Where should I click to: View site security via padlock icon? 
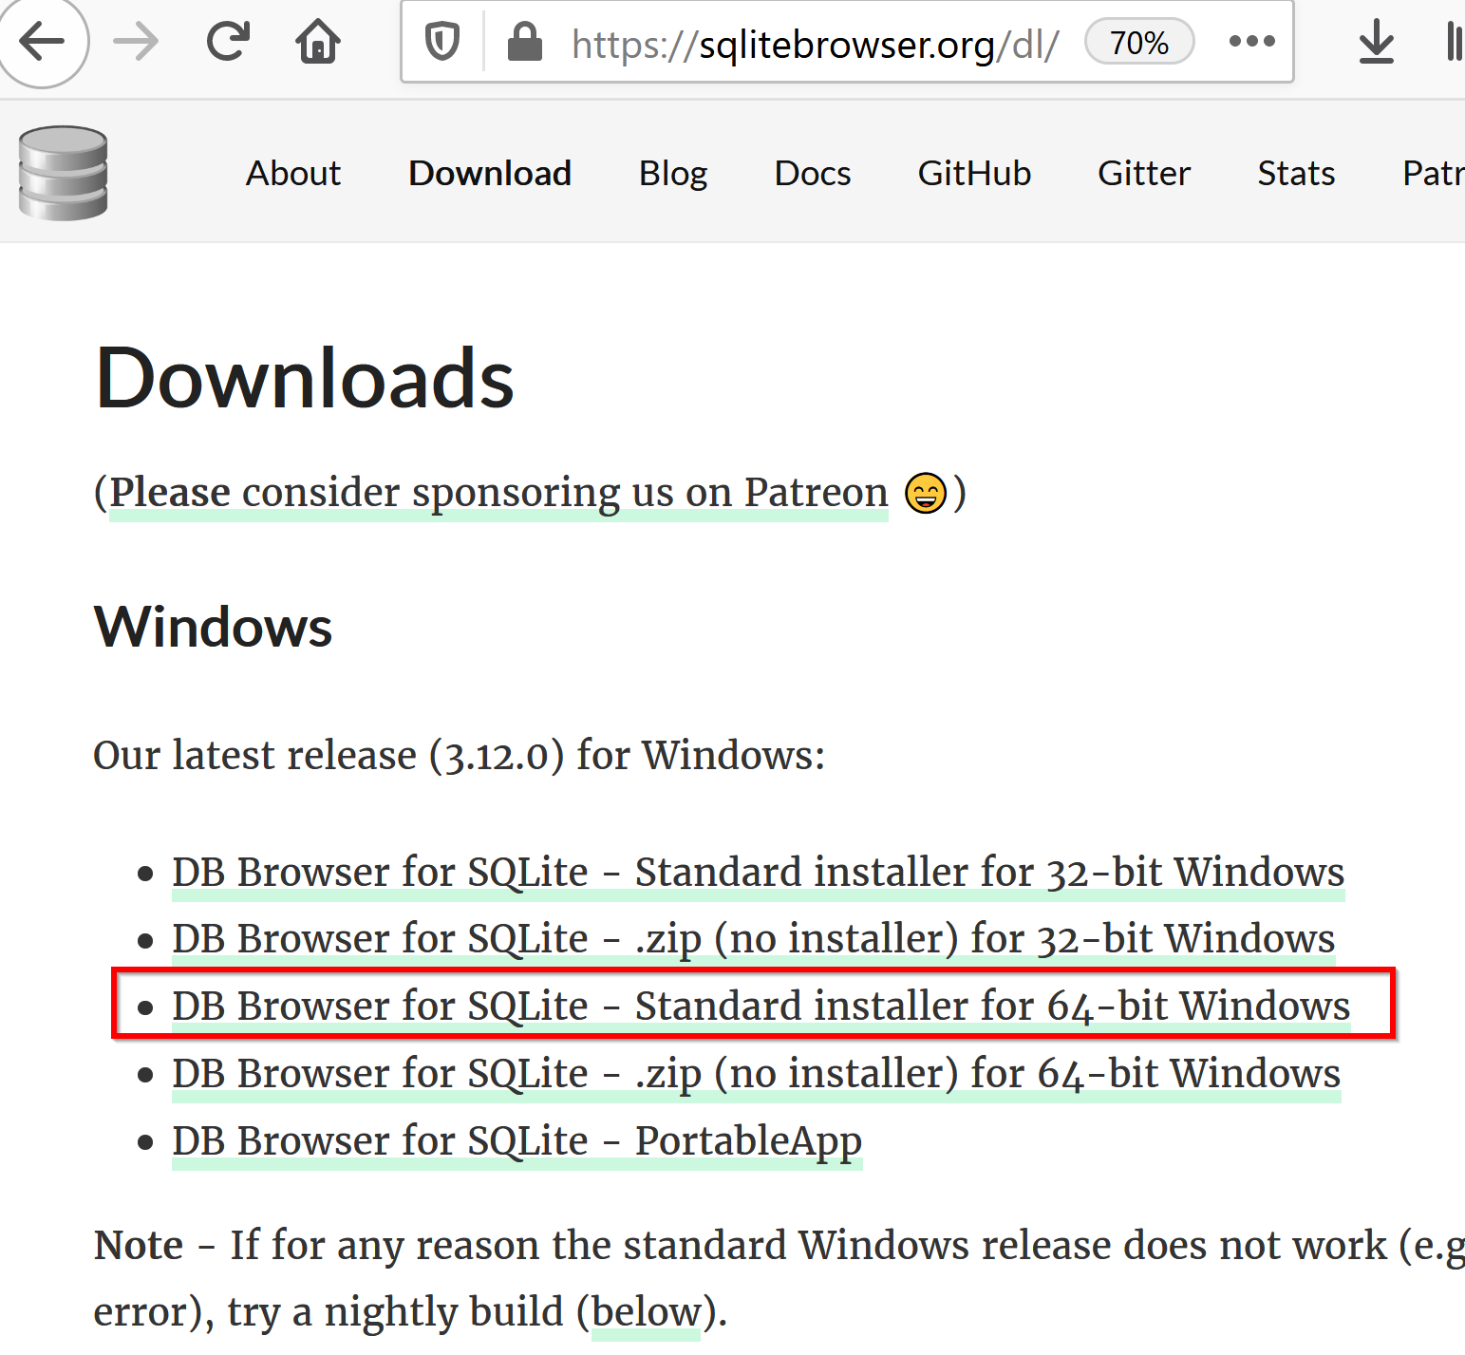point(524,42)
